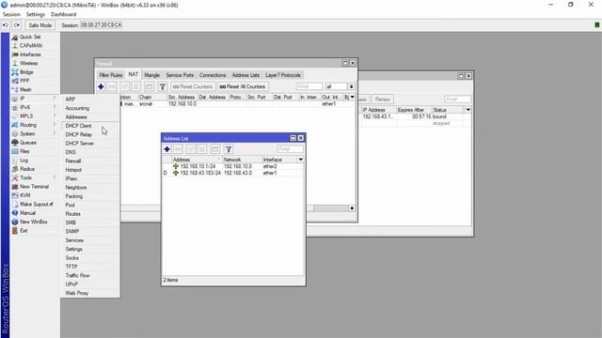This screenshot has width=602, height=338.
Task: Open the Manual
Action: click(x=27, y=213)
